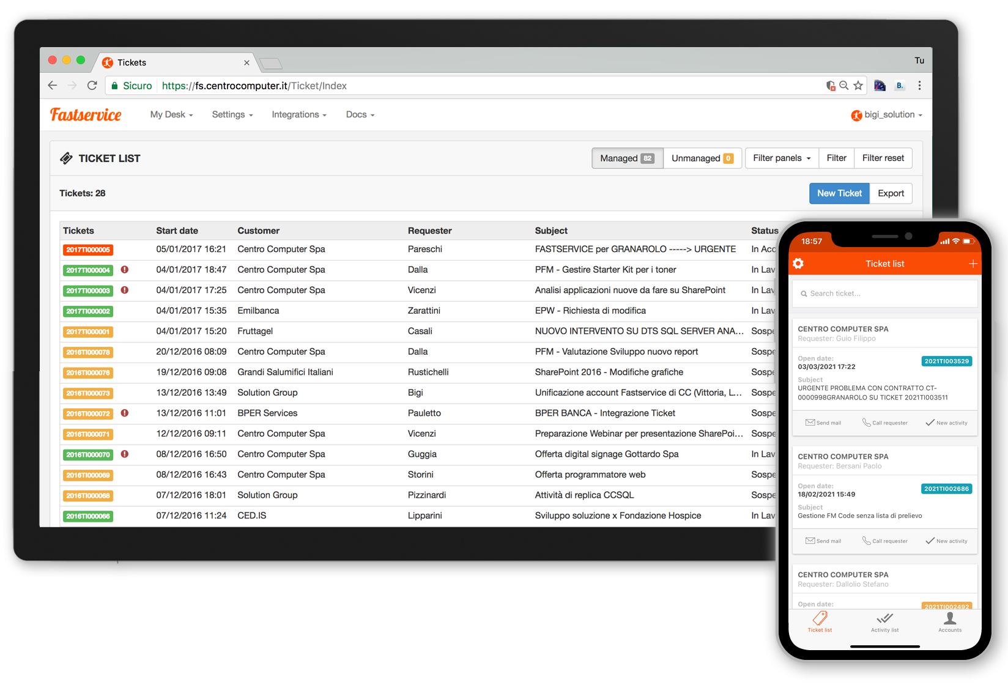This screenshot has width=1008, height=685.
Task: Show Unmanaged tickets
Action: click(x=702, y=158)
